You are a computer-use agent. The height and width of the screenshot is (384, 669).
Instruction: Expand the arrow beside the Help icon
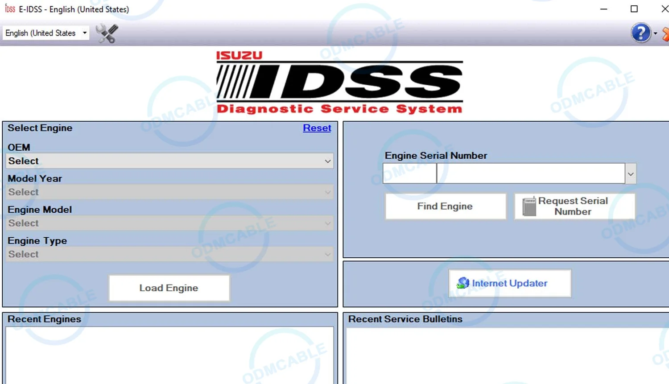(x=655, y=33)
